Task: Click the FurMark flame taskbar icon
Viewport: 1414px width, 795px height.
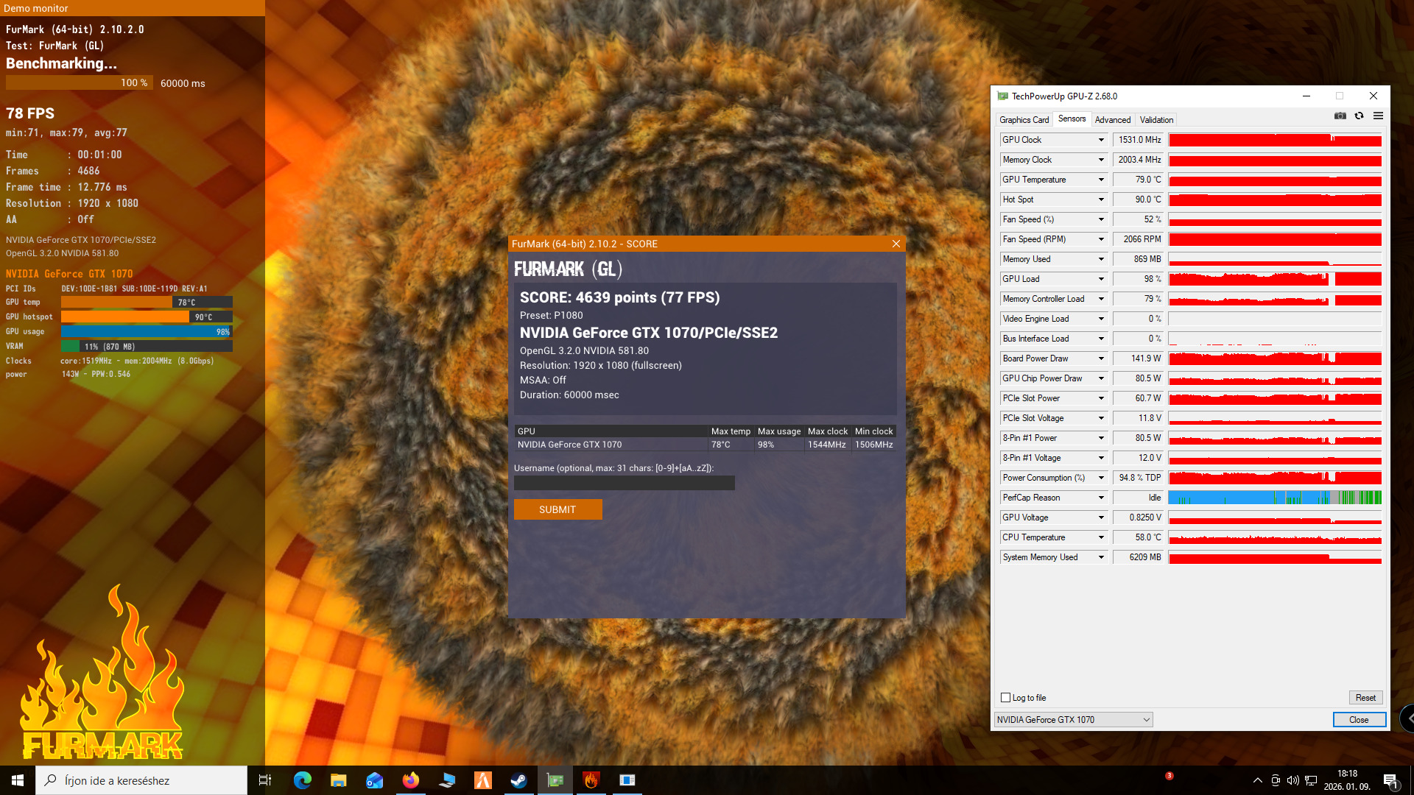Action: 591,780
